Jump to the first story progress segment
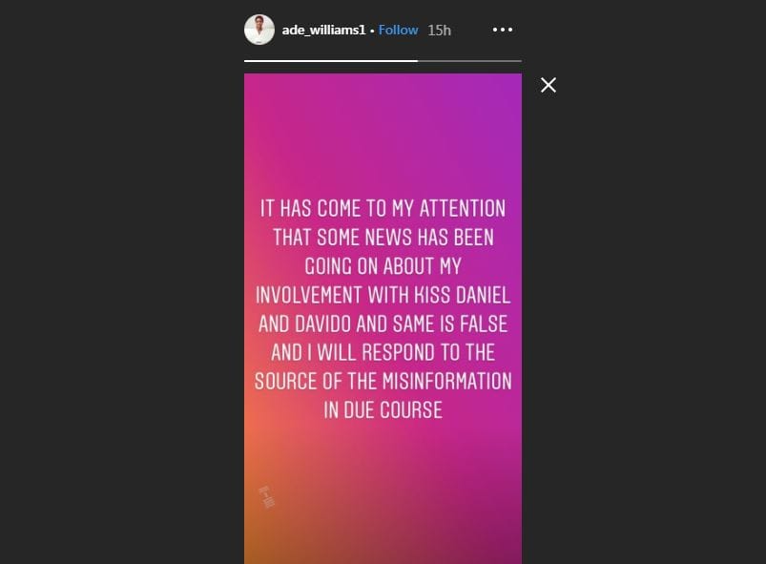Image resolution: width=766 pixels, height=564 pixels. click(x=330, y=60)
